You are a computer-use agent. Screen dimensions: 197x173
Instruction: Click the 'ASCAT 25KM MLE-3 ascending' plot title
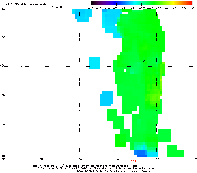[x=27, y=5]
